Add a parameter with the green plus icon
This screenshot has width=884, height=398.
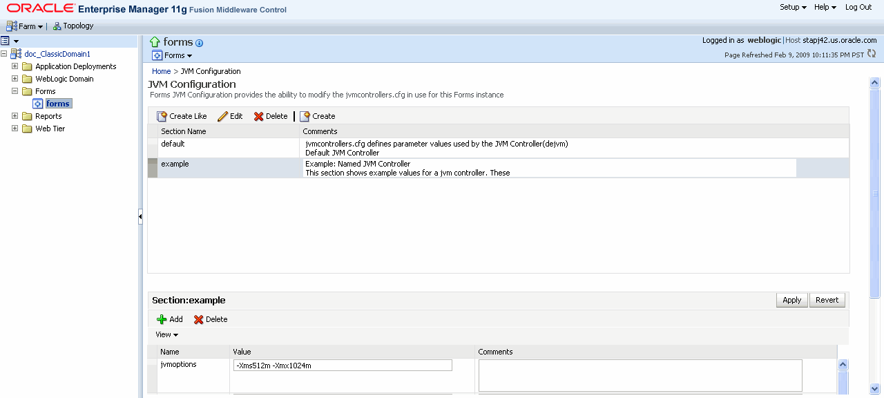point(160,319)
